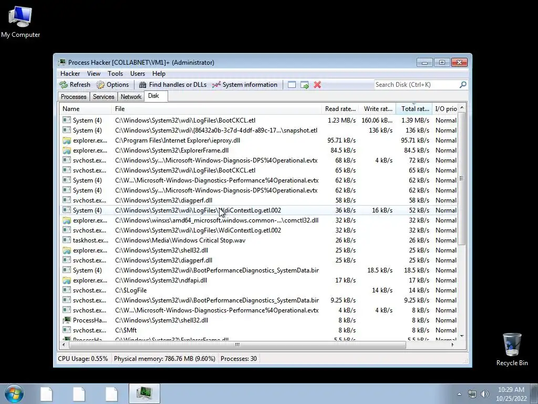Select the C:\$Mft file entry
The height and width of the screenshot is (404, 538).
tap(126, 330)
